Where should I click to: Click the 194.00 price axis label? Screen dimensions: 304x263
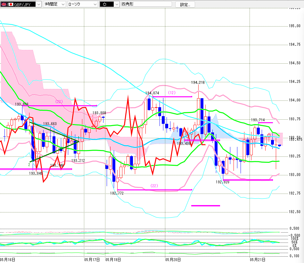coord(294,100)
